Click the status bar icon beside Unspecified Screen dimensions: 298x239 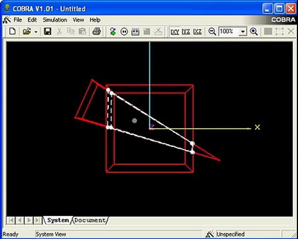point(210,234)
